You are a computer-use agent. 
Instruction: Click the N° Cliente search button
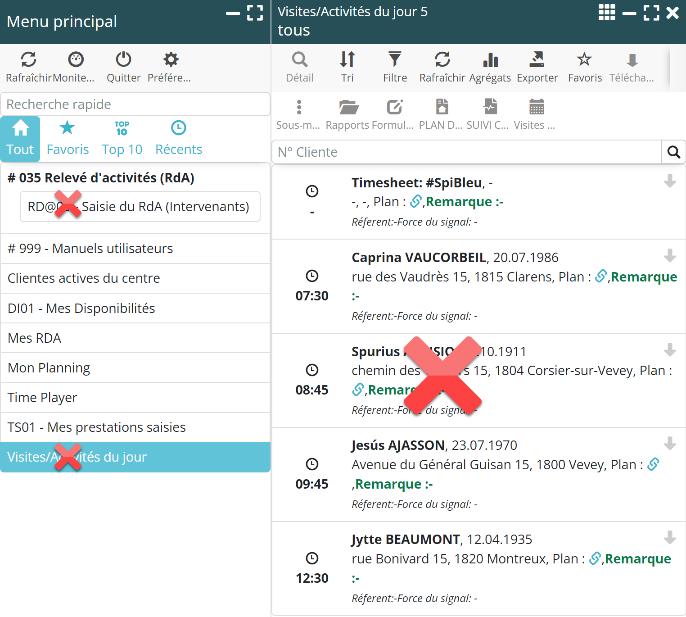coord(673,152)
